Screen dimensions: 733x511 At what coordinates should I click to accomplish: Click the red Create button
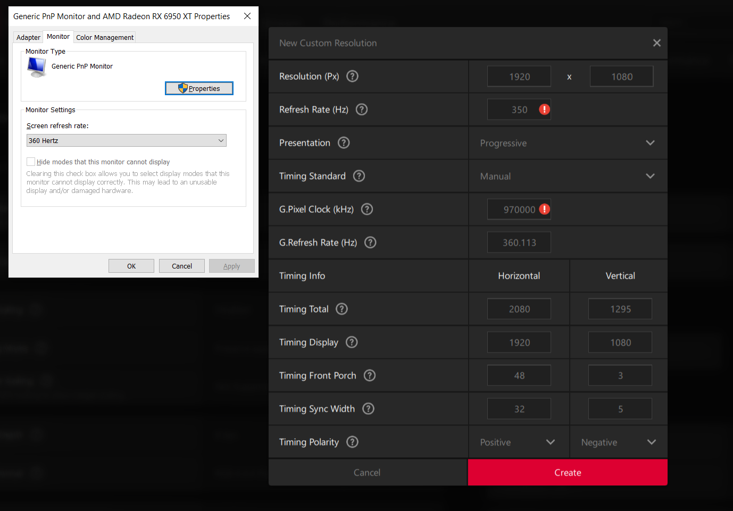pyautogui.click(x=568, y=472)
